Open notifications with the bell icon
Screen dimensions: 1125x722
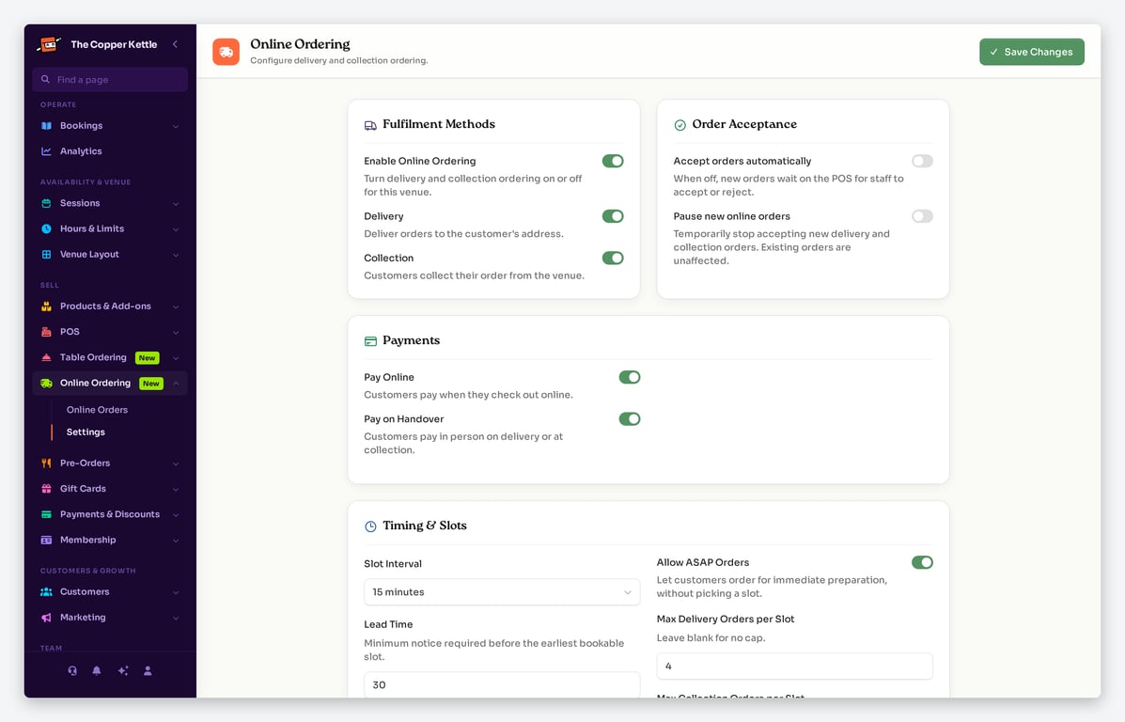click(x=96, y=671)
